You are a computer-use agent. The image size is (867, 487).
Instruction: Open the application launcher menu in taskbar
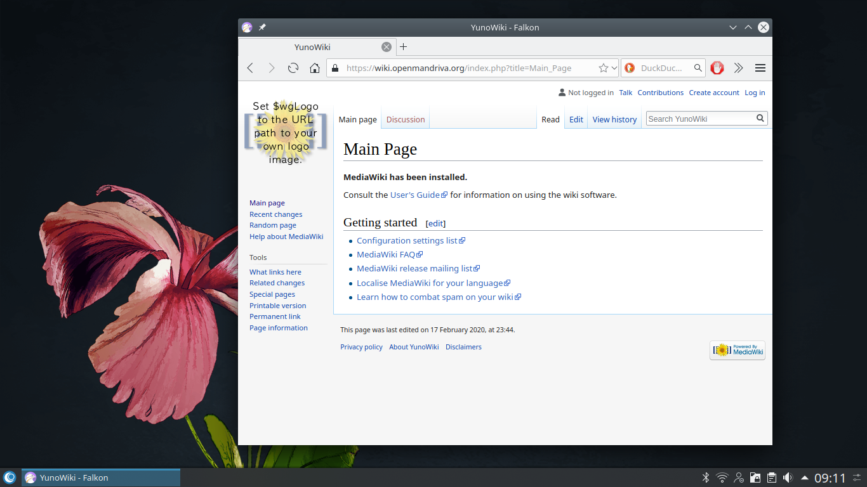[10, 477]
